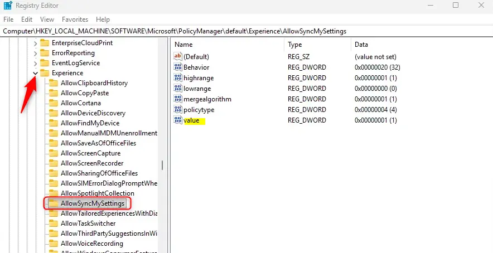Expand the EnterpriseCloudPrint key

point(35,43)
